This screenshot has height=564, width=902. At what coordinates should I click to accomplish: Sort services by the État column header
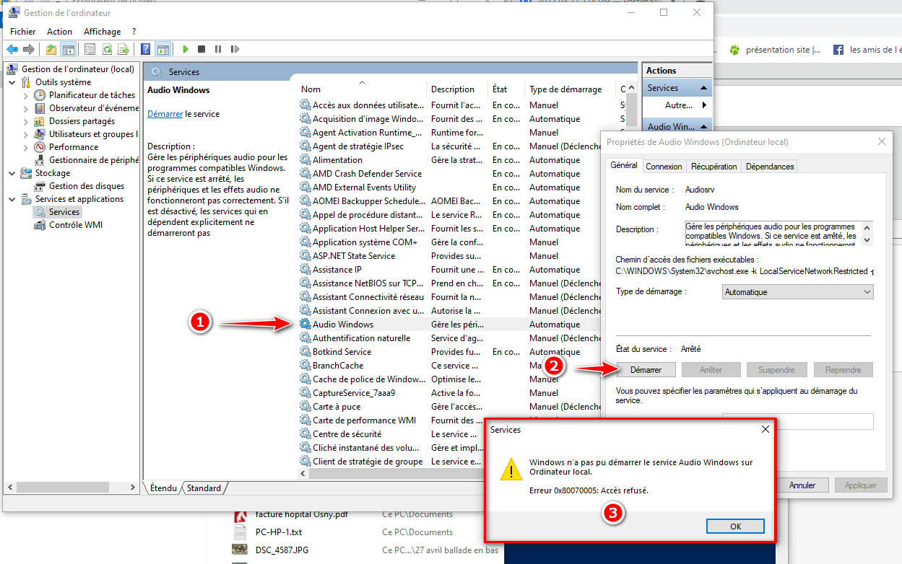pos(500,89)
